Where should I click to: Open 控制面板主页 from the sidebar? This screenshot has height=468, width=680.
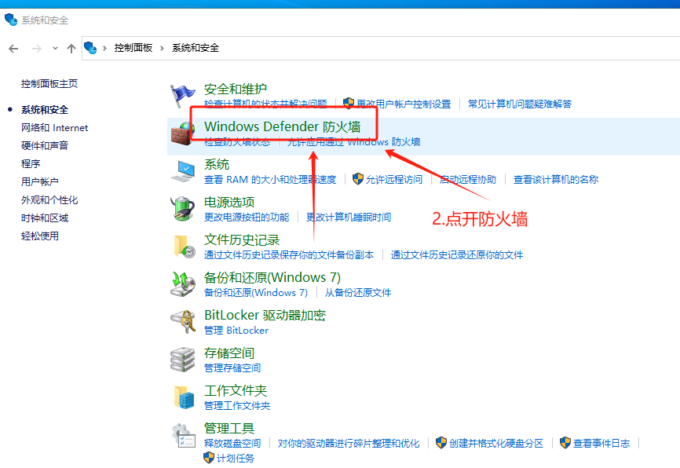tap(50, 83)
